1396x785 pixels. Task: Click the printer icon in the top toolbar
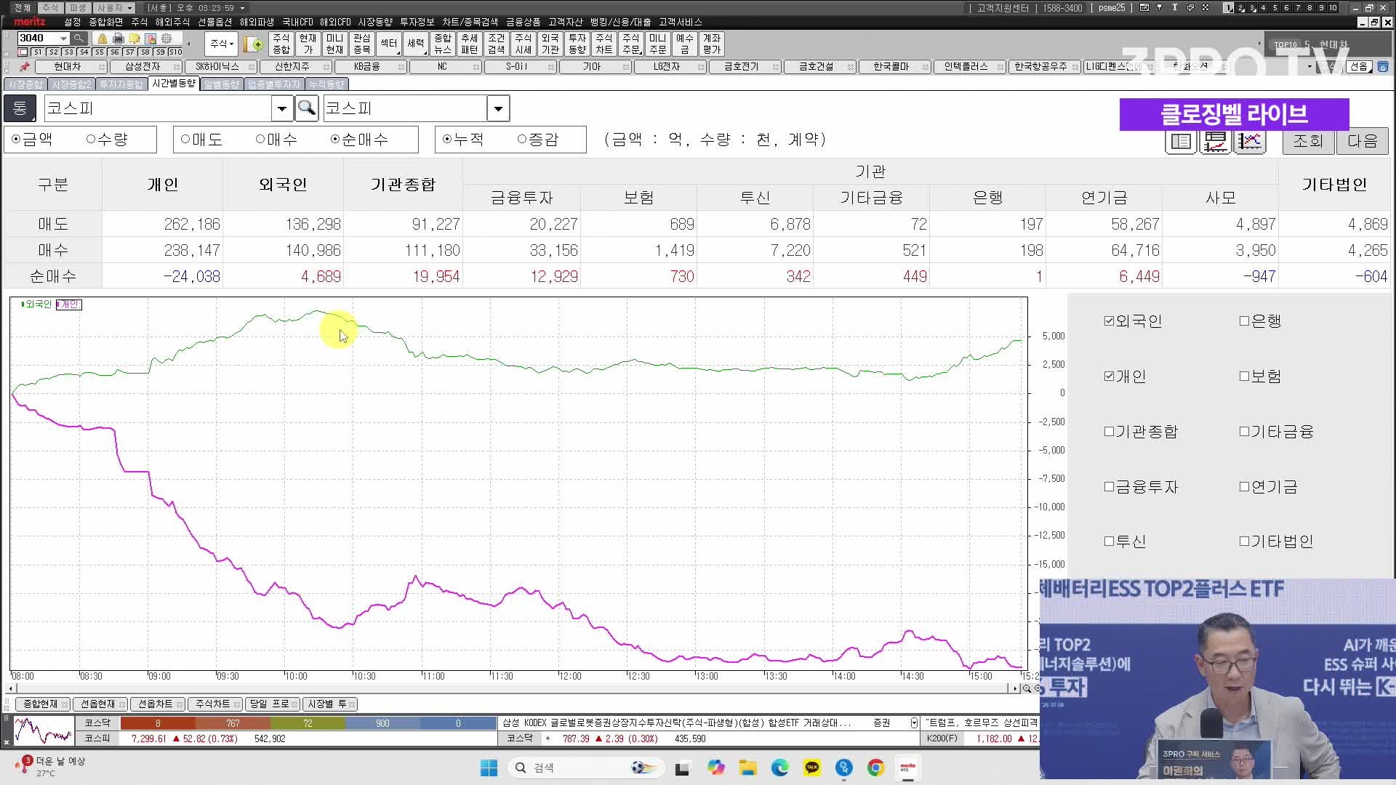point(119,39)
